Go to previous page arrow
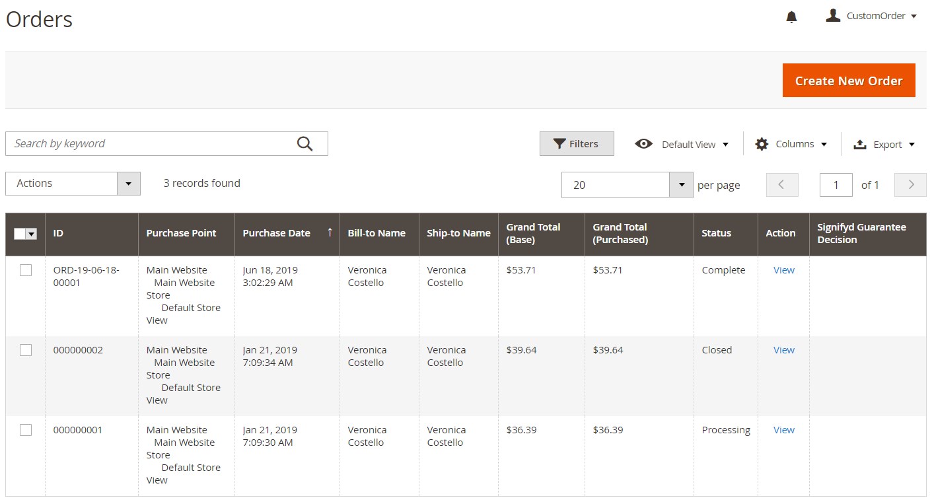Screen dimensions: 932x500 pyautogui.click(x=782, y=185)
